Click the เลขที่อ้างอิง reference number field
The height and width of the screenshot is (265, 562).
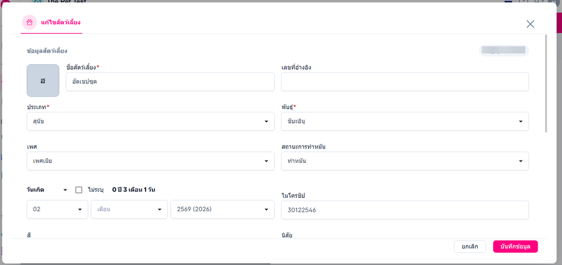pos(404,82)
